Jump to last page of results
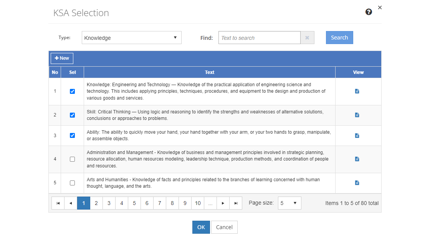The height and width of the screenshot is (241, 430). point(236,203)
